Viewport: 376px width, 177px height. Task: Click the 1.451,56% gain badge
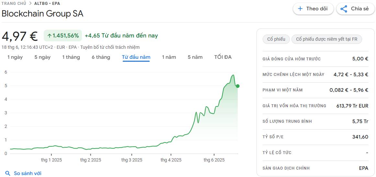(63, 36)
